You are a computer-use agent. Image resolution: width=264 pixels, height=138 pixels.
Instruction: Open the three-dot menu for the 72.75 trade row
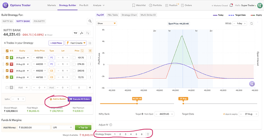pyautogui.click(x=90, y=77)
